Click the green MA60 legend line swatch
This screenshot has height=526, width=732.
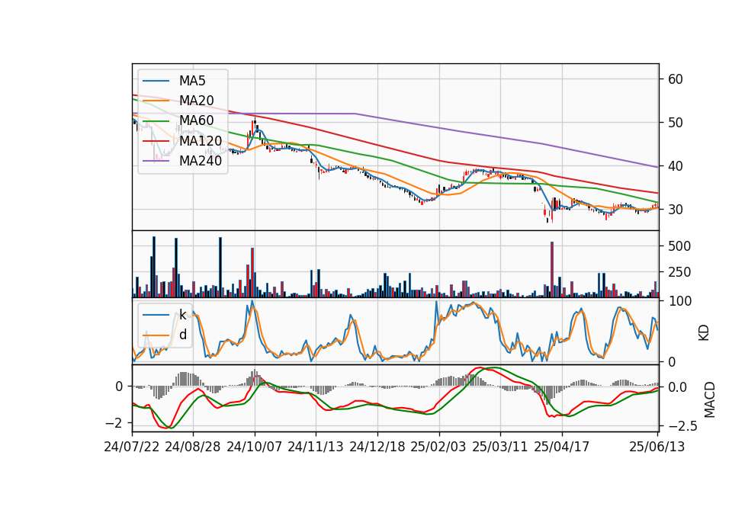[x=156, y=121]
